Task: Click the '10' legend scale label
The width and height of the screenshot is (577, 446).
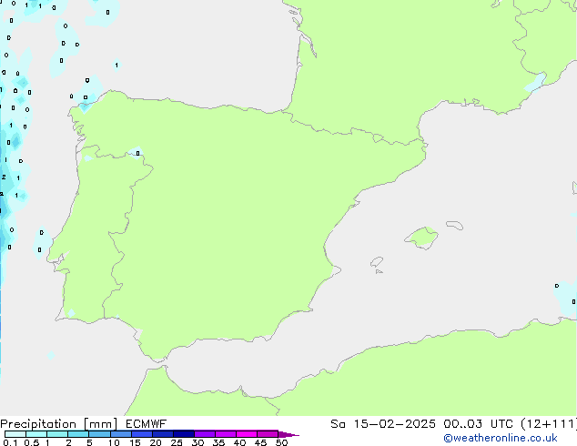Action: pos(114,442)
